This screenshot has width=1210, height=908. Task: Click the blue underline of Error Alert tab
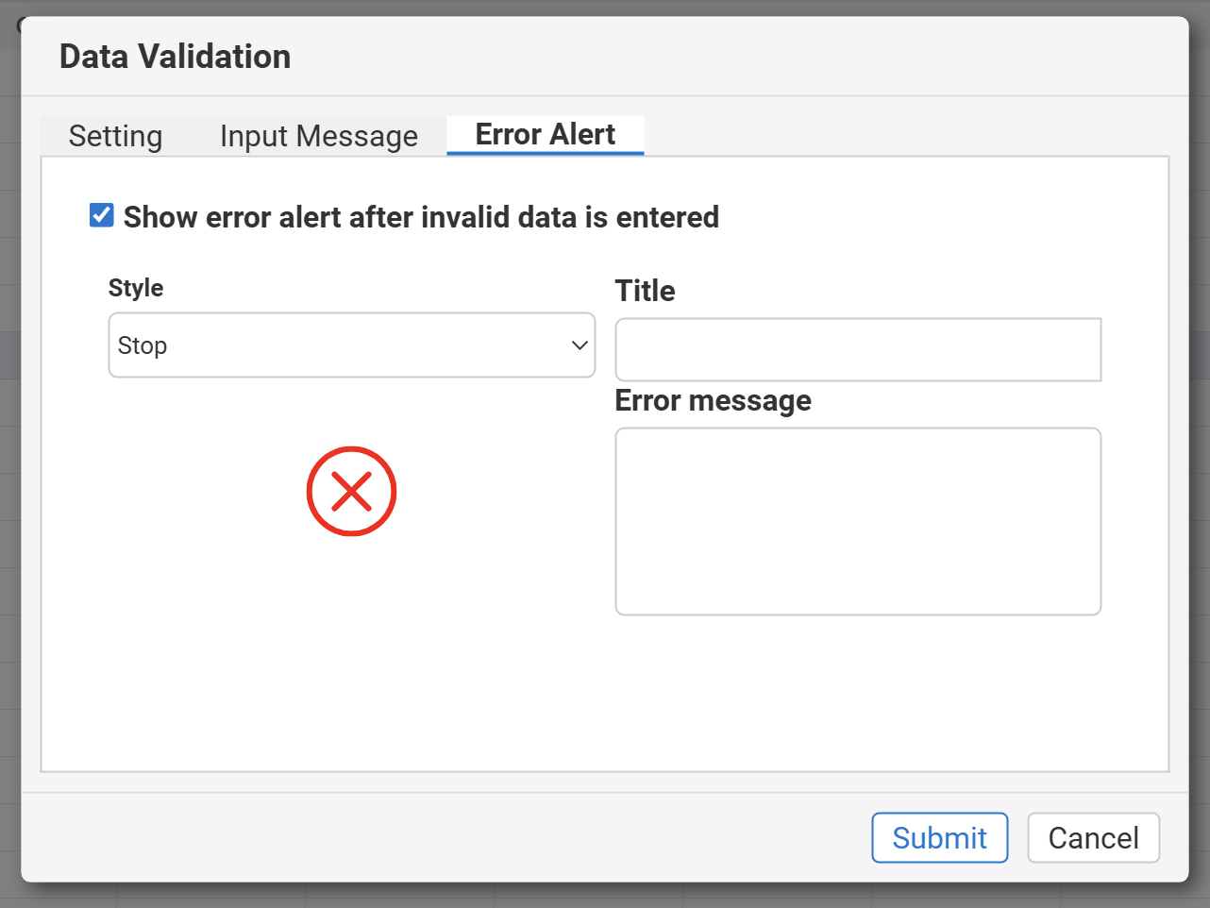click(x=545, y=153)
